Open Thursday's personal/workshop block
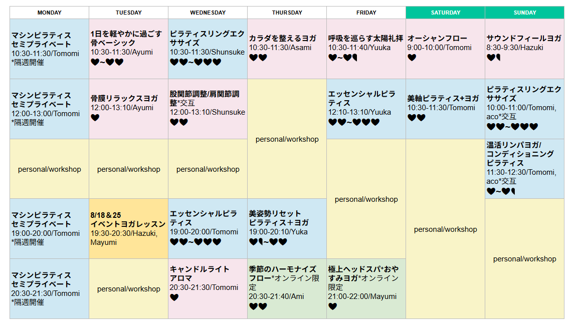 point(287,139)
